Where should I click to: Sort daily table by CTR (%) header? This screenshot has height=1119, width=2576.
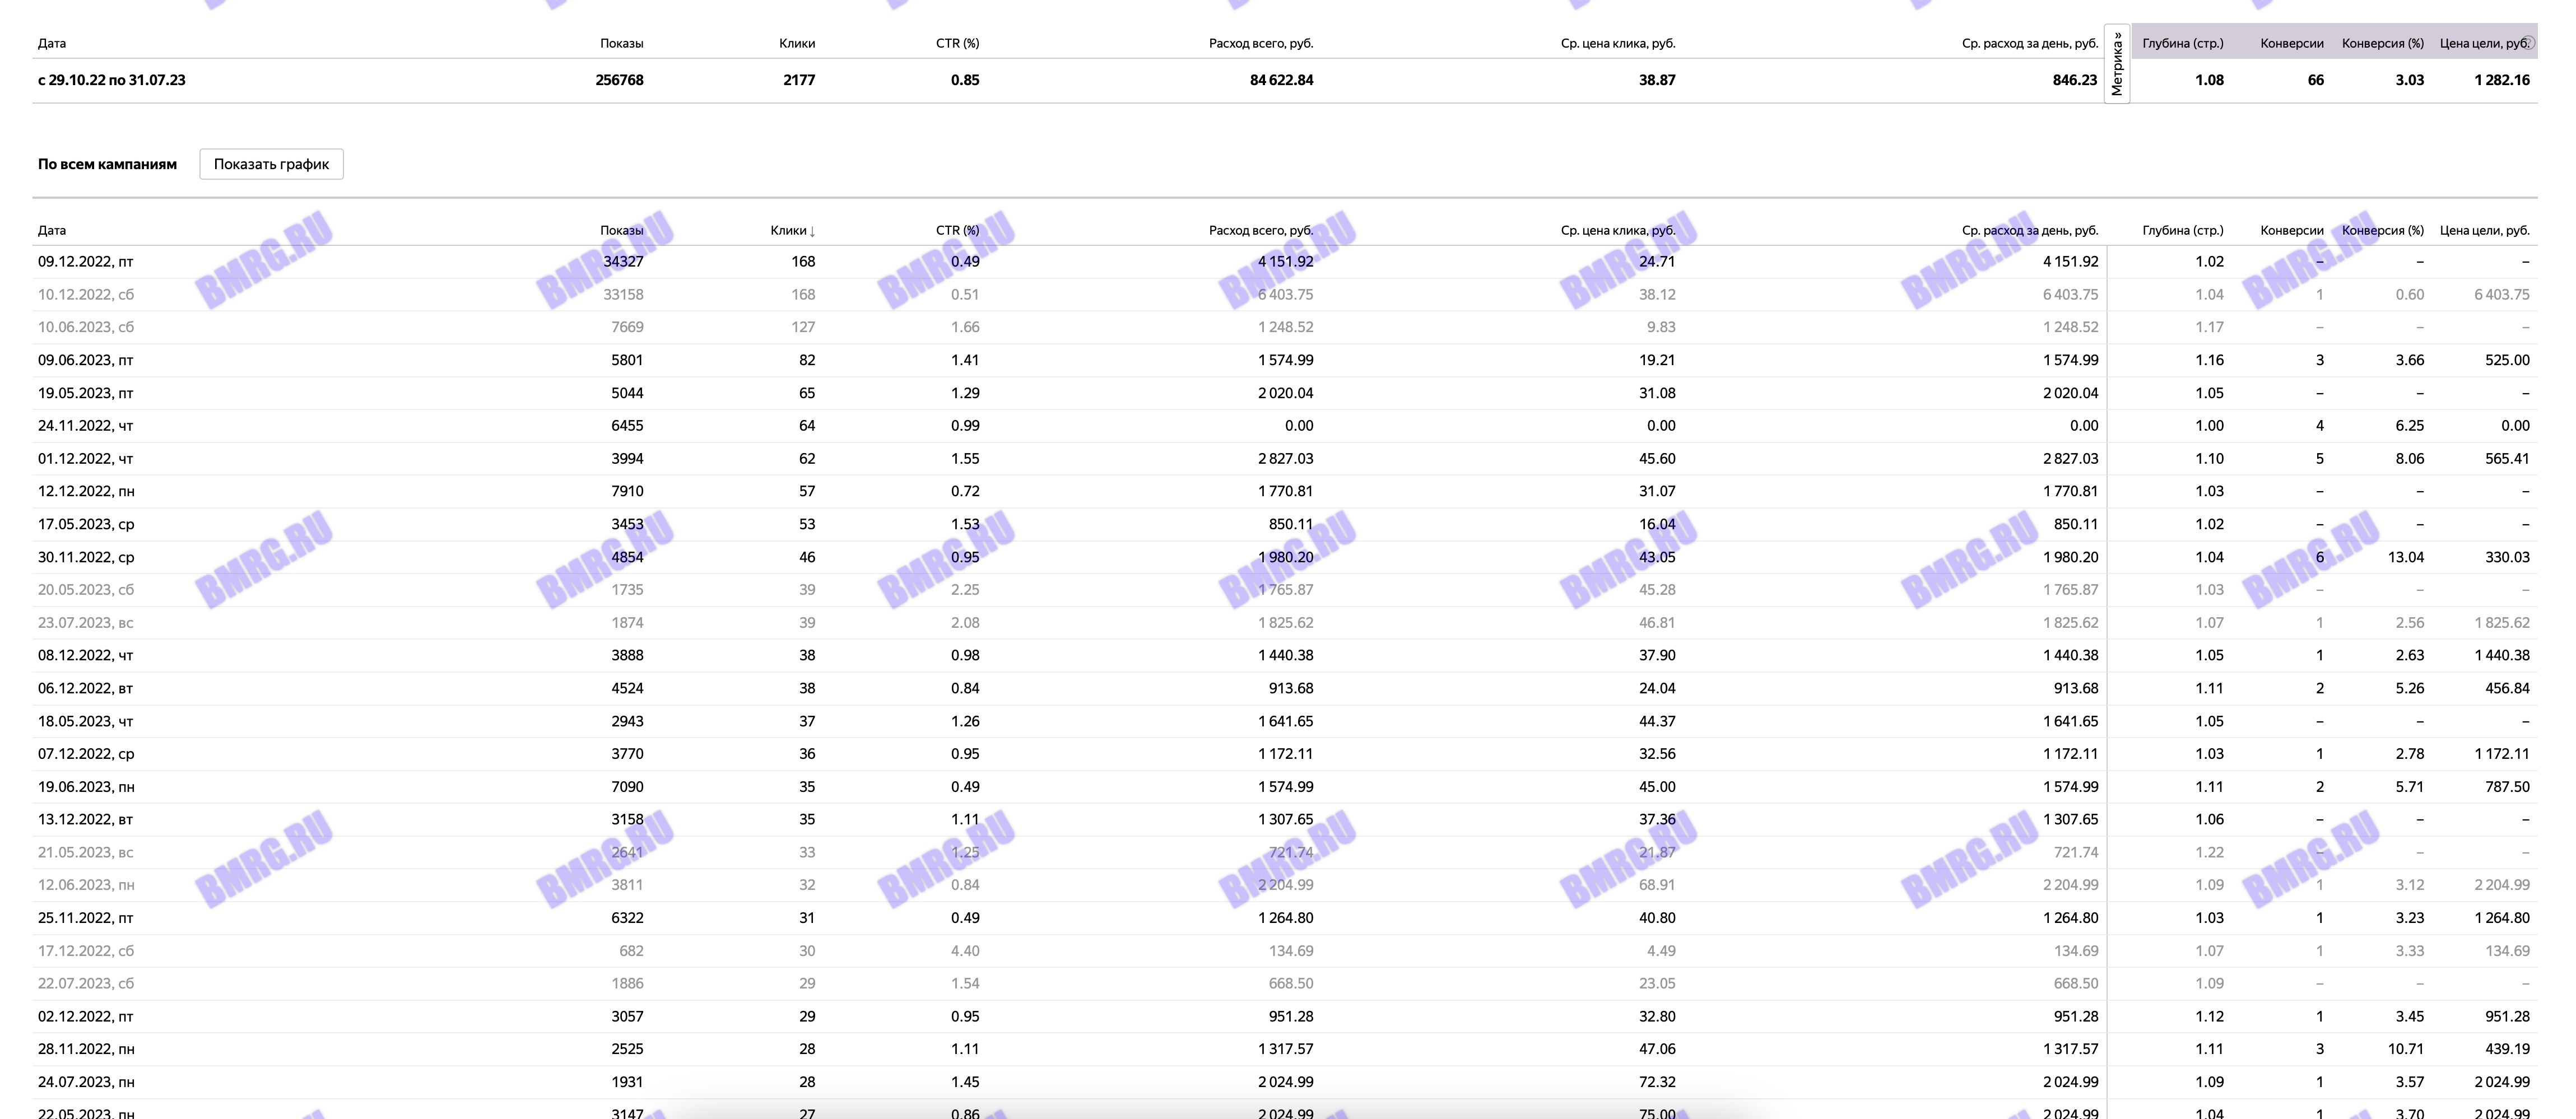[x=957, y=230]
